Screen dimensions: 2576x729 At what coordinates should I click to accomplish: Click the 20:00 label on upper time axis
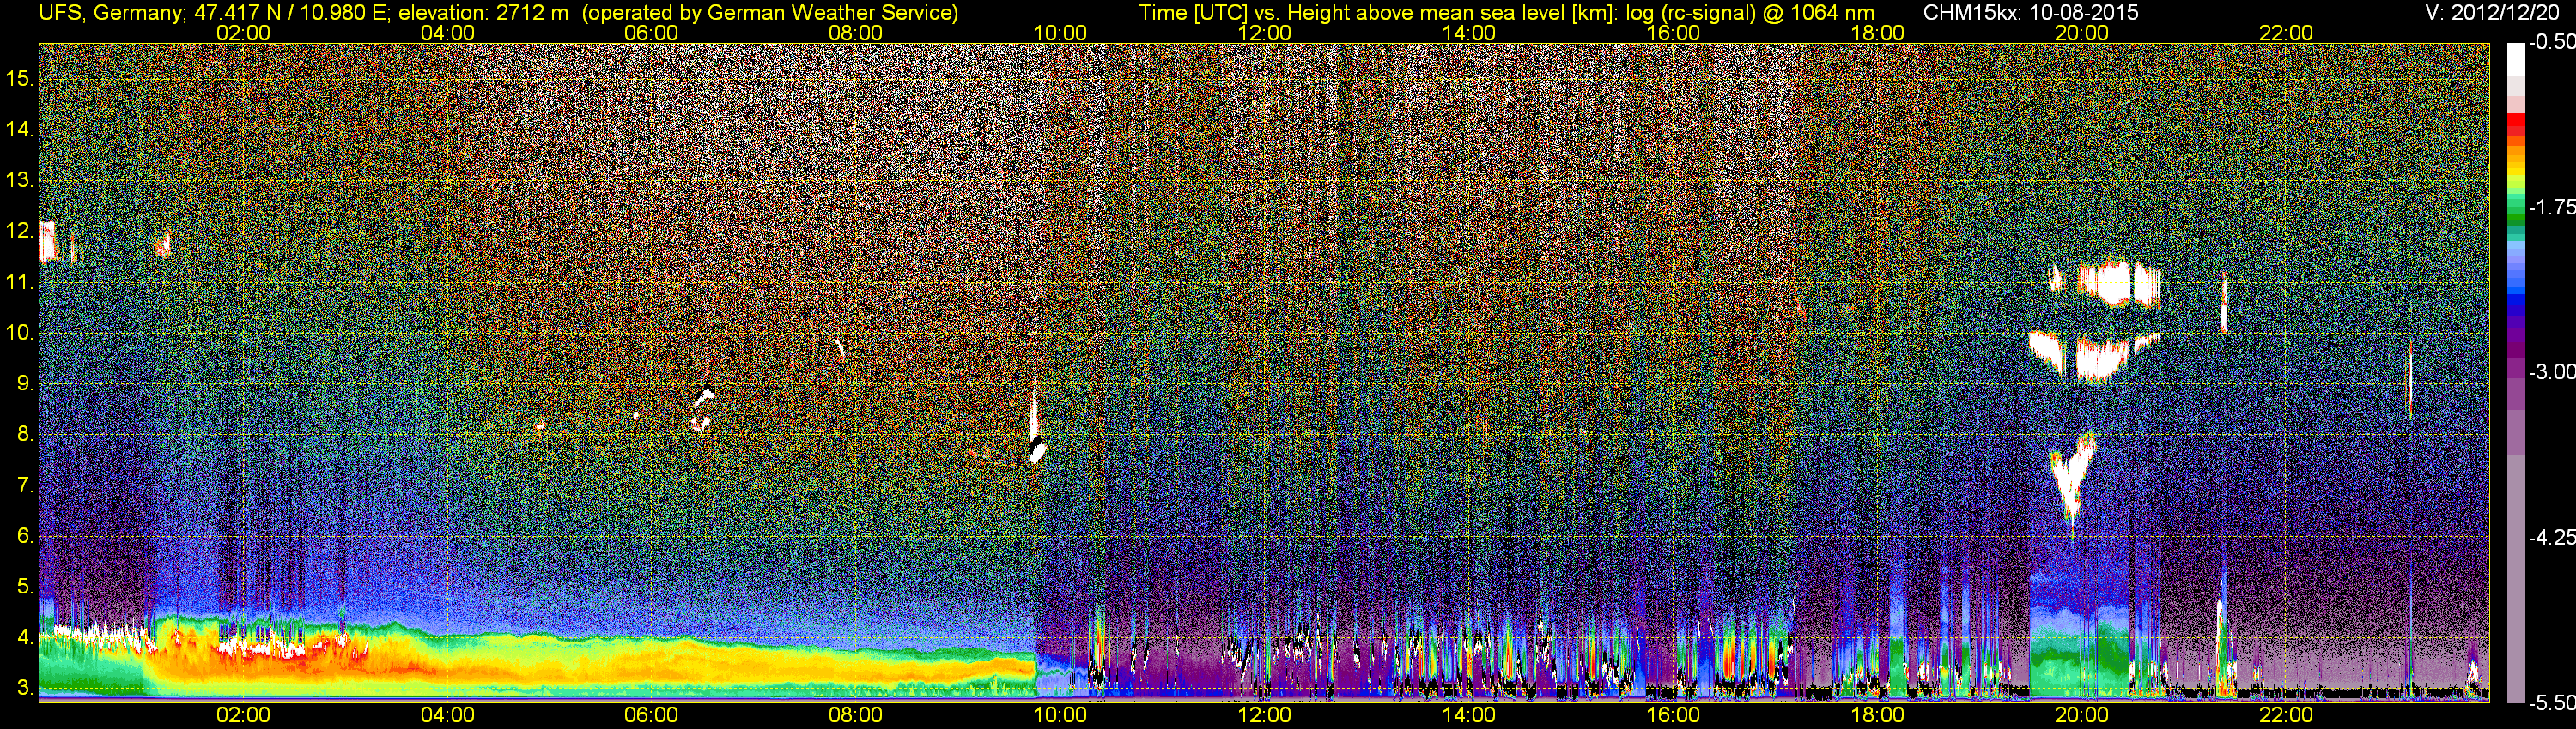click(2082, 33)
